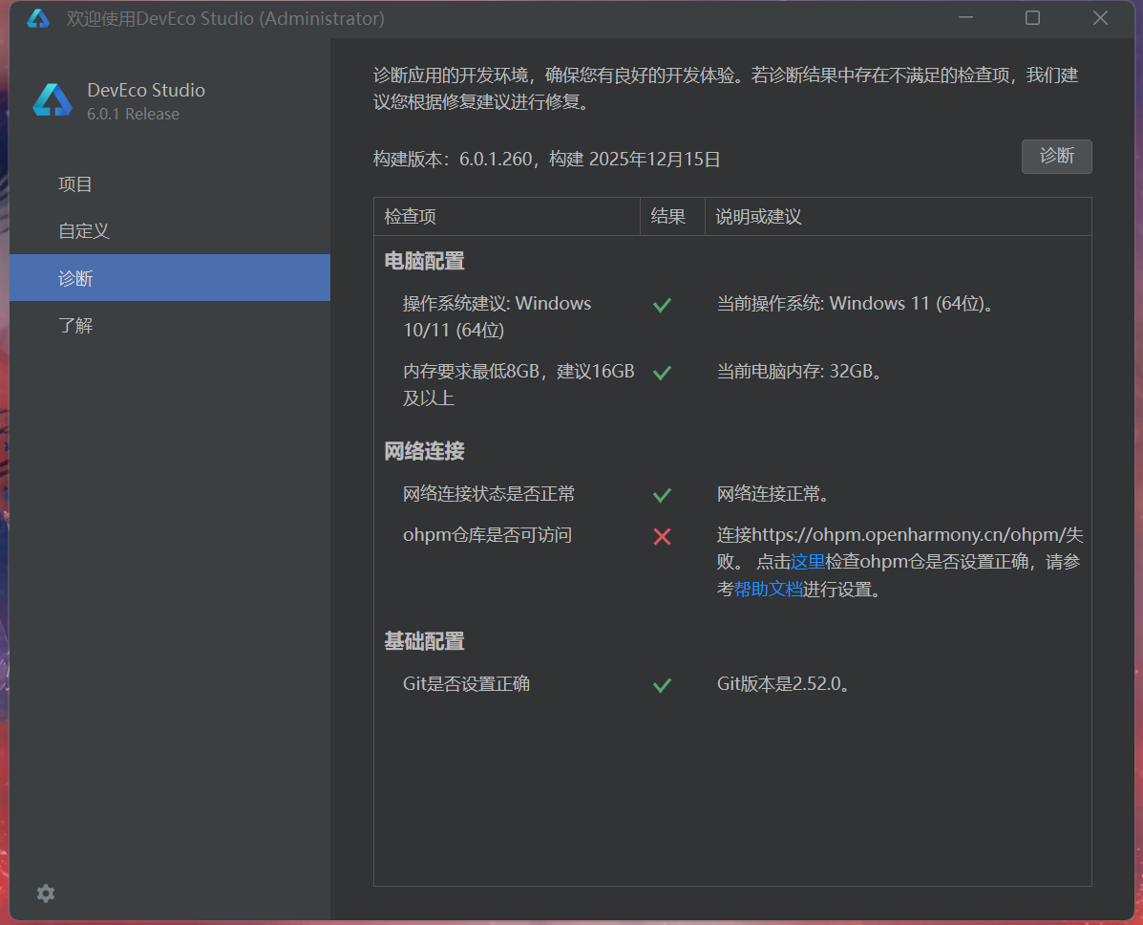Click green check for Git row
Viewport: 1143px width, 925px height.
click(x=662, y=685)
